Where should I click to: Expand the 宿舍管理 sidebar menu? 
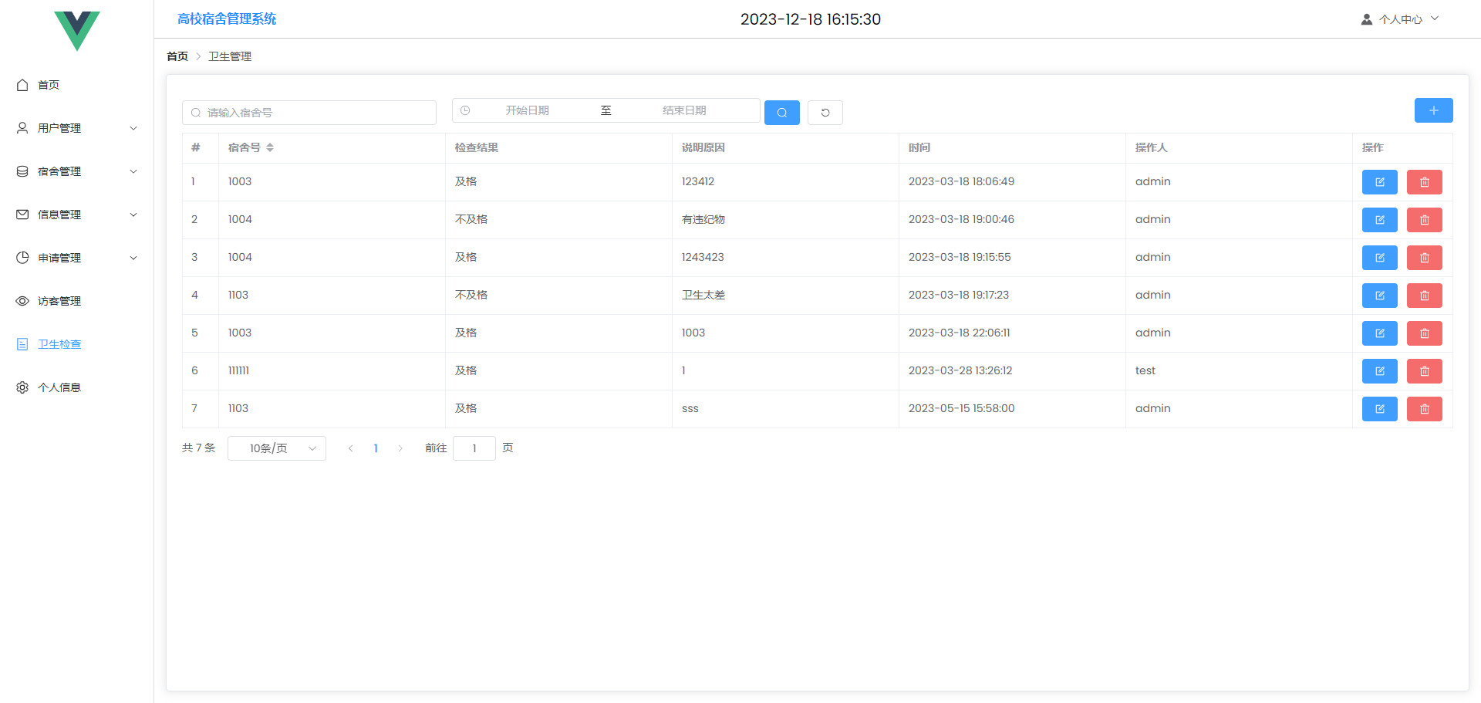pos(76,171)
